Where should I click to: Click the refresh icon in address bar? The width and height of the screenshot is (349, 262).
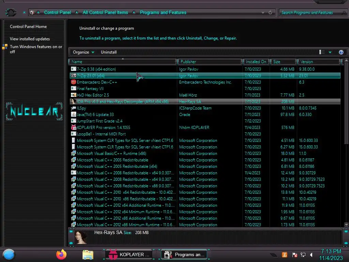(270, 13)
